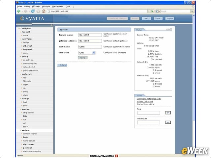This screenshot has height=158, width=211.
Task: Click the Save... button
Action: 158,18
